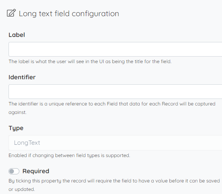Screen dimensions: 222x194
Task: Open the Type dropdown showing LongText
Action: (x=115, y=143)
